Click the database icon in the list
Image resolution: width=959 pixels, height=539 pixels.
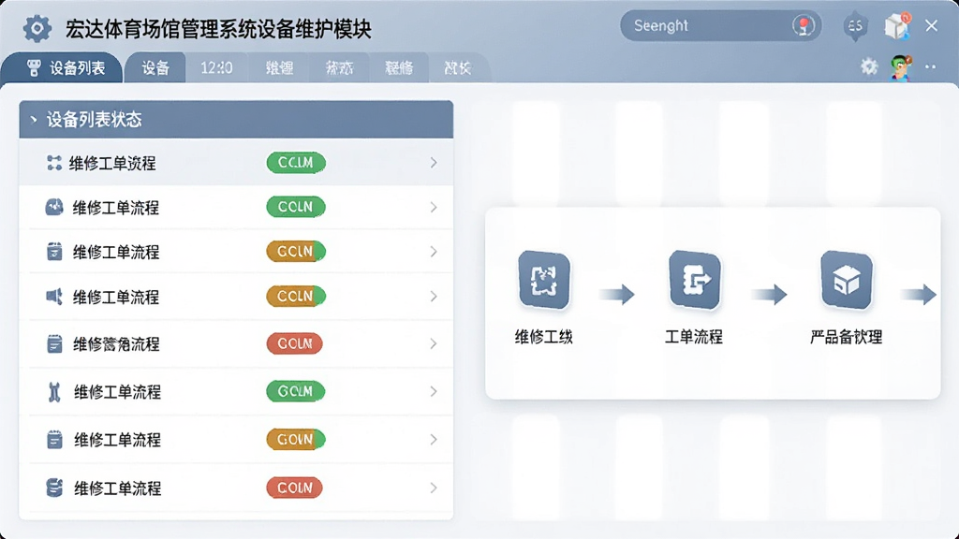pyautogui.click(x=54, y=488)
